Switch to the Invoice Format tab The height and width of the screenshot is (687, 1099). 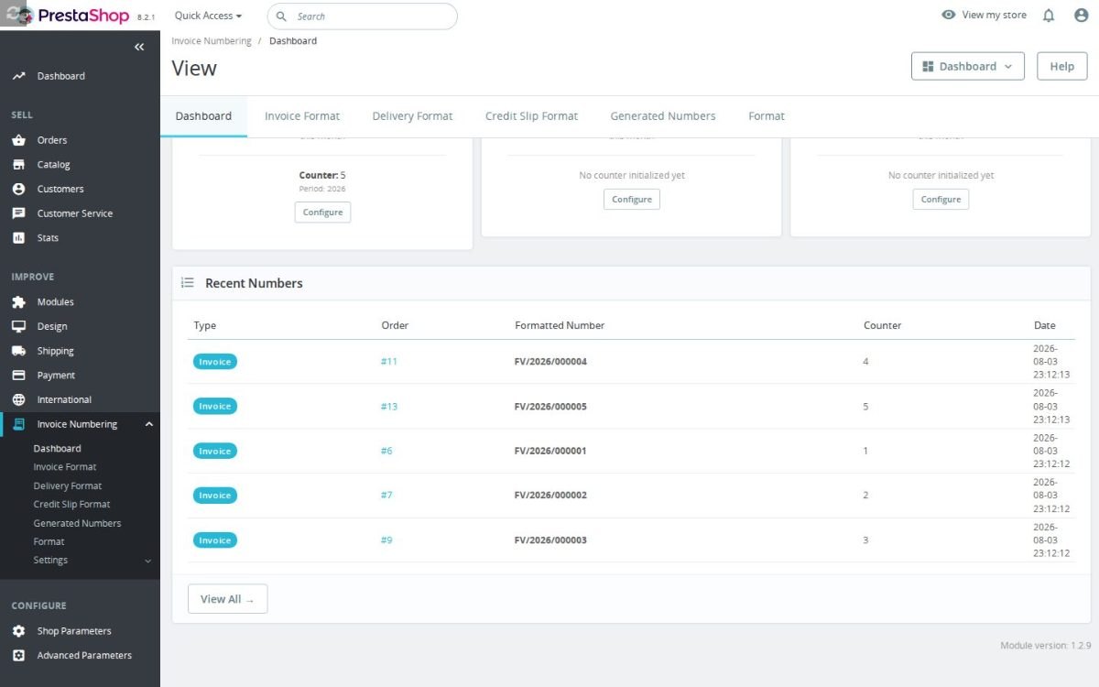coord(302,116)
